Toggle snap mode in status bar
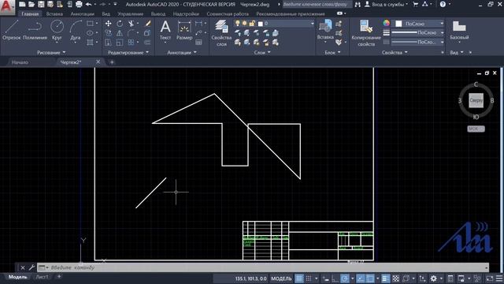Screen dimensions: 504x284 click(x=309, y=278)
